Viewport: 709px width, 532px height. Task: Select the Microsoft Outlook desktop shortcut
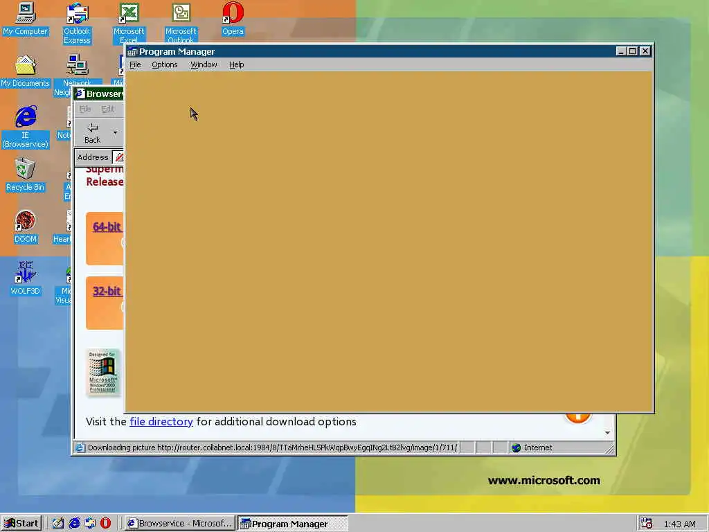click(181, 23)
